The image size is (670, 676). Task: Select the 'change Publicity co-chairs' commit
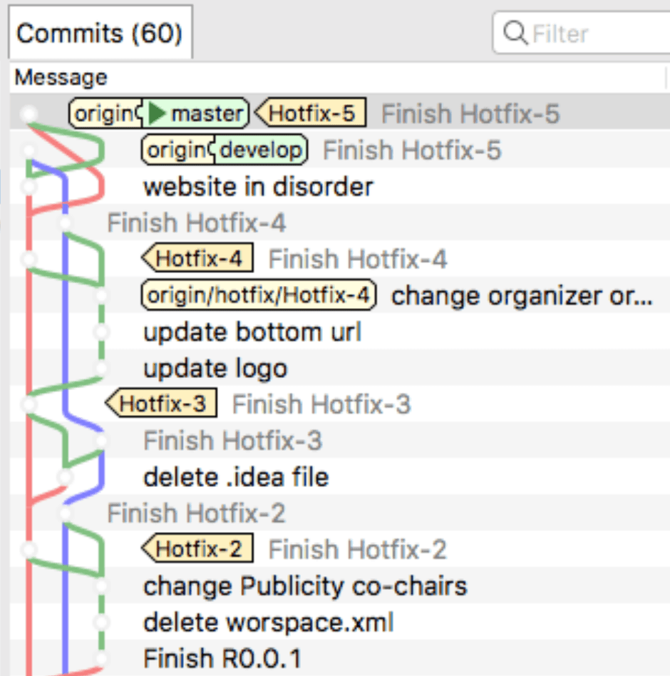click(305, 586)
